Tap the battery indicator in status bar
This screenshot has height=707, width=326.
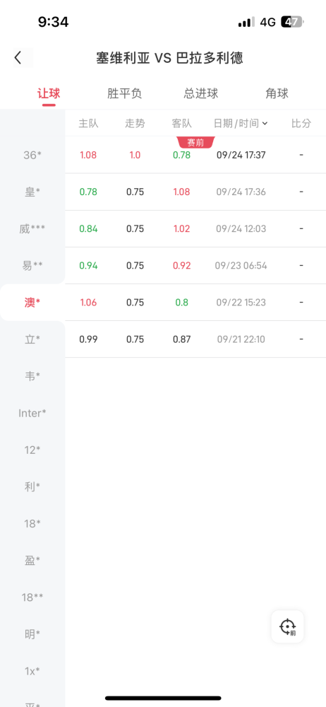click(292, 22)
